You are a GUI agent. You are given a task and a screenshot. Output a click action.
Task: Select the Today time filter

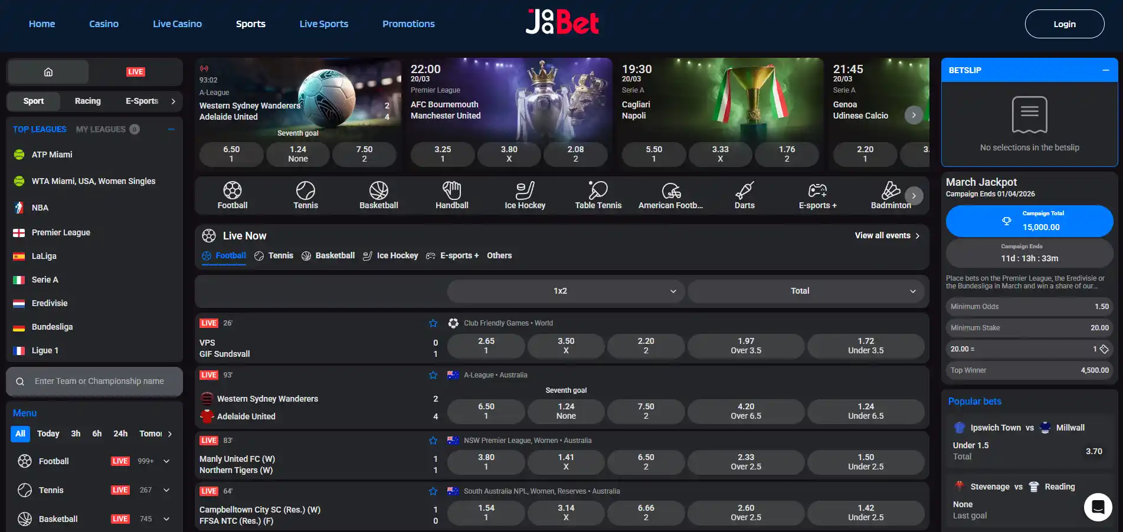pos(48,434)
